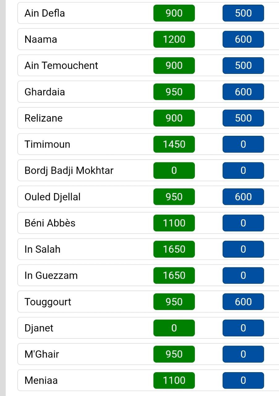Click Djanet's green 0 badge
Viewport: 279px width, 396px height.
click(x=174, y=328)
